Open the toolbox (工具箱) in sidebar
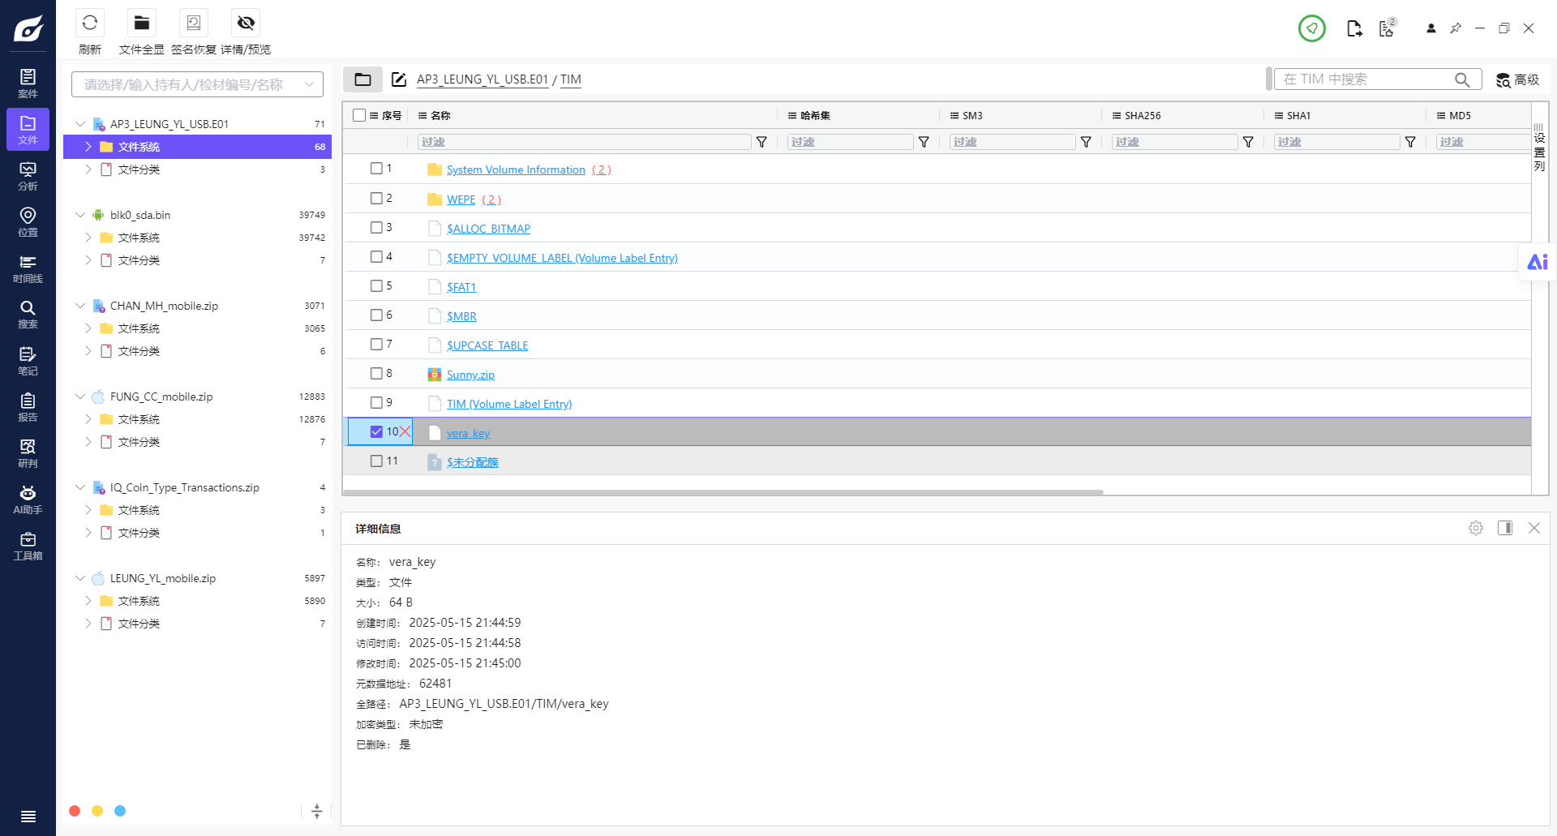The image size is (1557, 836). coord(28,546)
